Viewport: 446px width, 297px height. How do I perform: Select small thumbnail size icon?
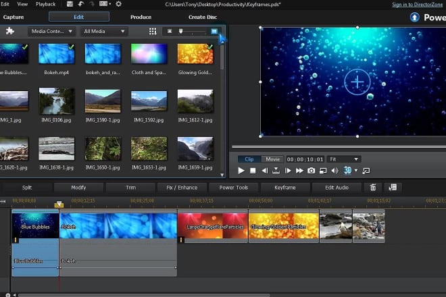pyautogui.click(x=170, y=31)
